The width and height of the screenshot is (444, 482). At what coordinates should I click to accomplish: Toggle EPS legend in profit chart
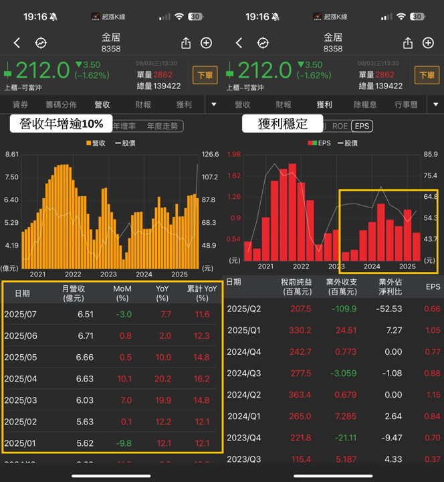point(320,143)
